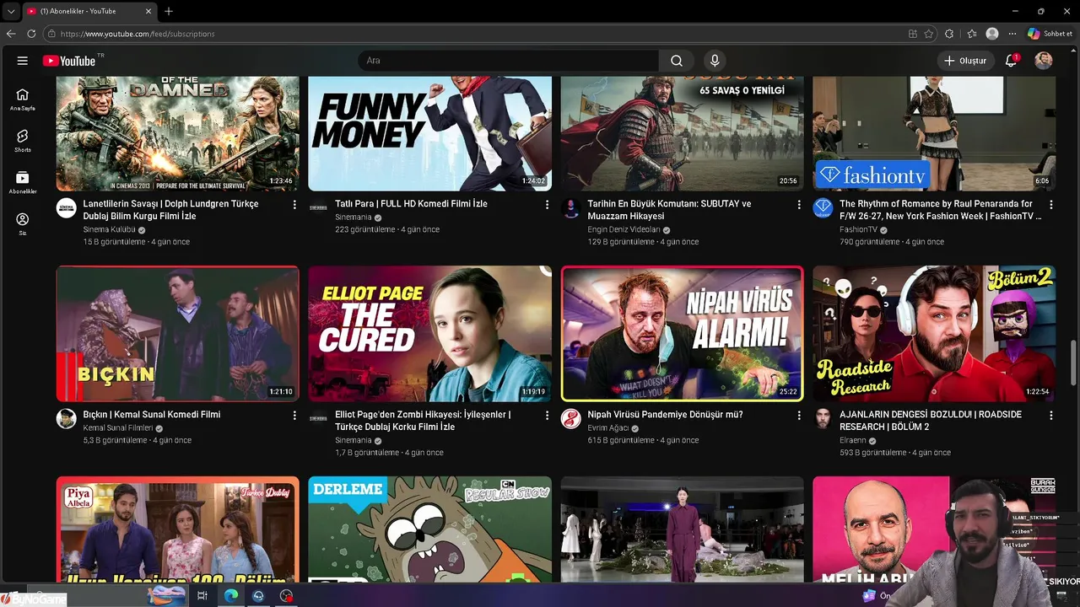Viewport: 1080px width, 607px height.
Task: Open the Evrim Ağacı channel name link
Action: tap(608, 428)
